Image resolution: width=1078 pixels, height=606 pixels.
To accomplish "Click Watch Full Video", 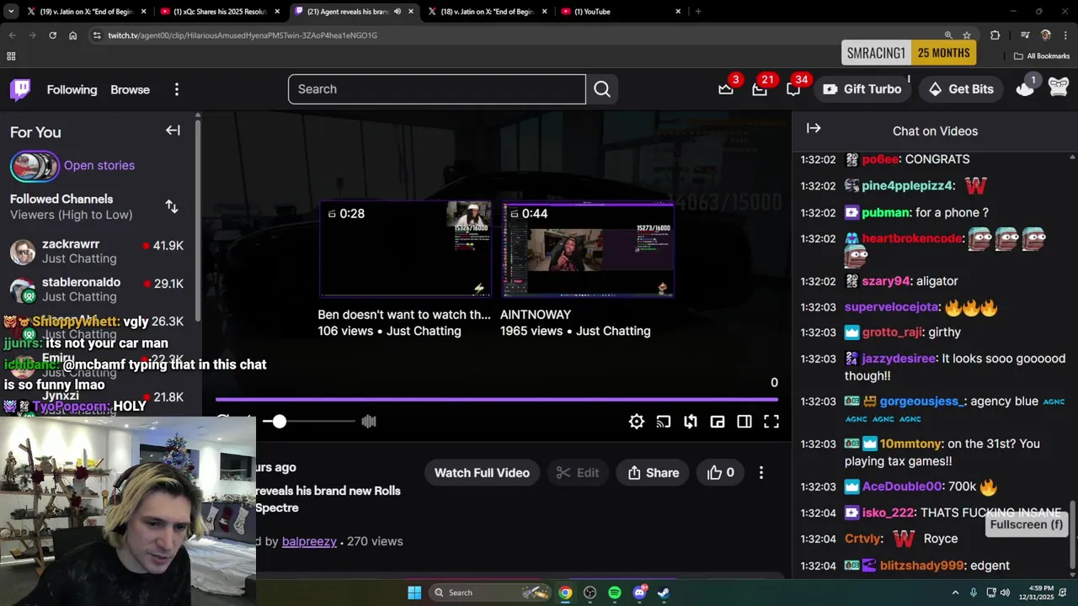I will 482,473.
